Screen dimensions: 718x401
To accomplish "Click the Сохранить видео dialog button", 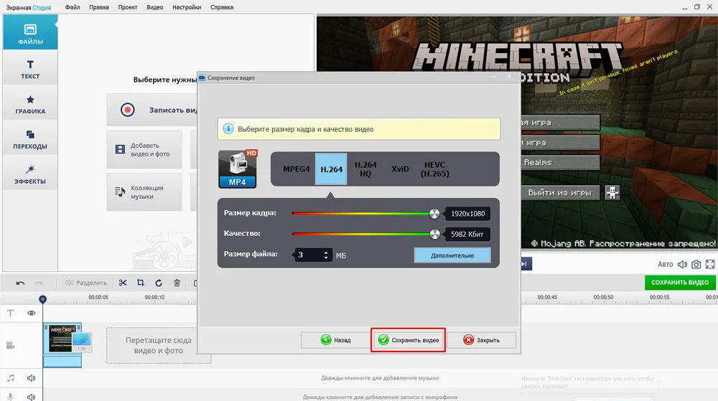I will (x=409, y=340).
